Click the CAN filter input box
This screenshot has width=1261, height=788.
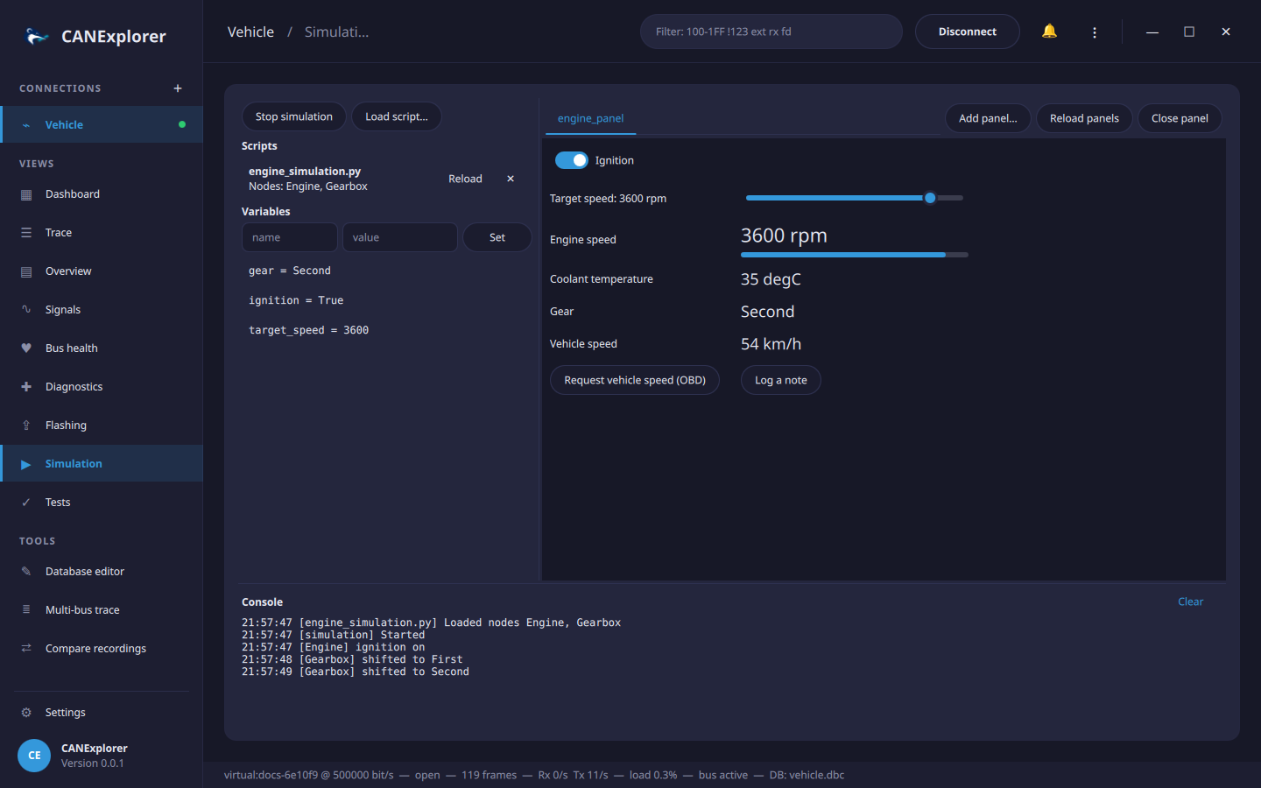[x=771, y=32]
